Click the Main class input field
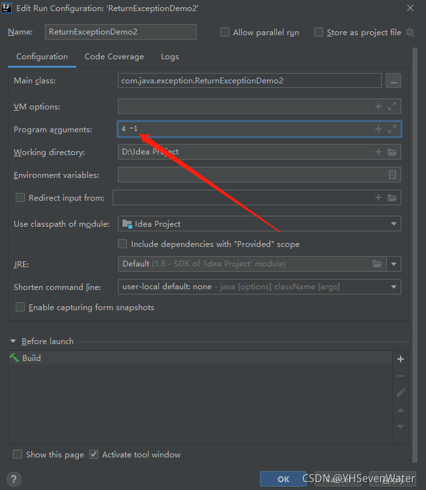Screen dimensions: 426x490 [249, 81]
